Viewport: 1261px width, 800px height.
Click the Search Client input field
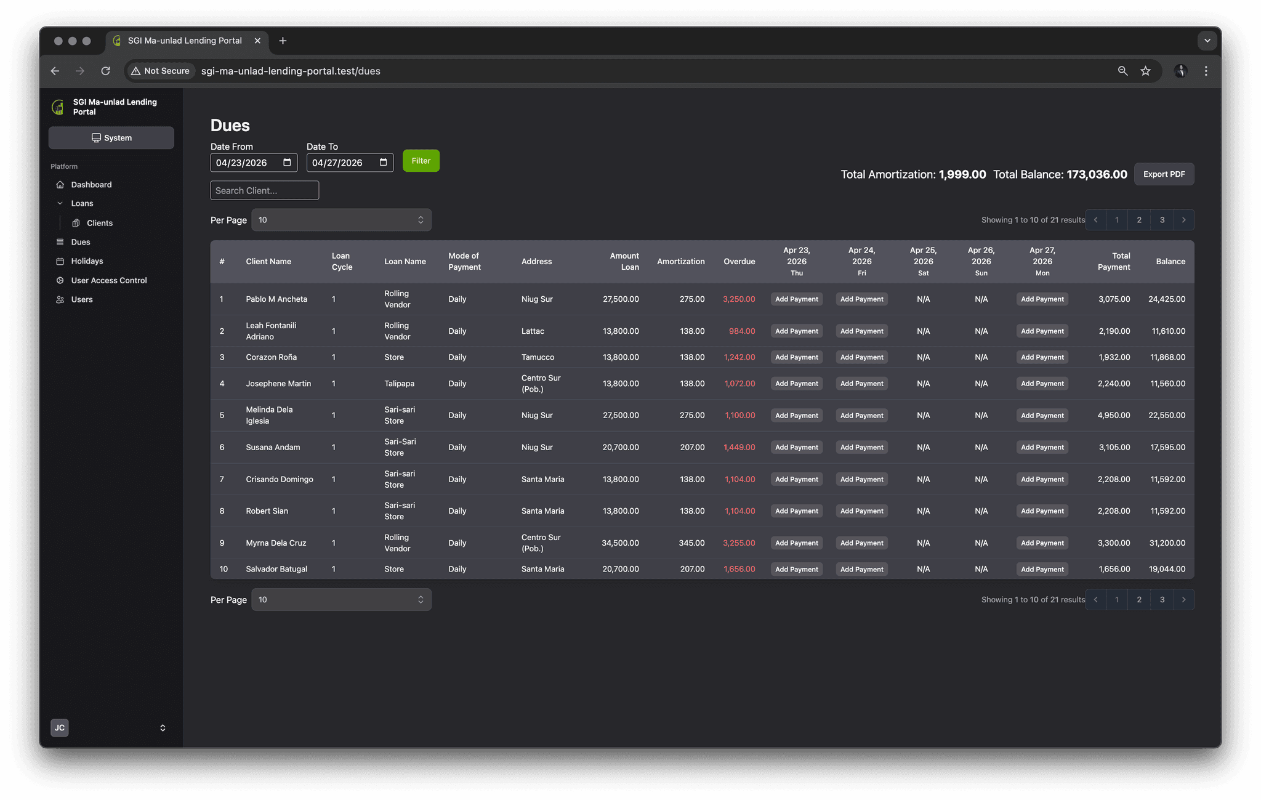pos(265,190)
